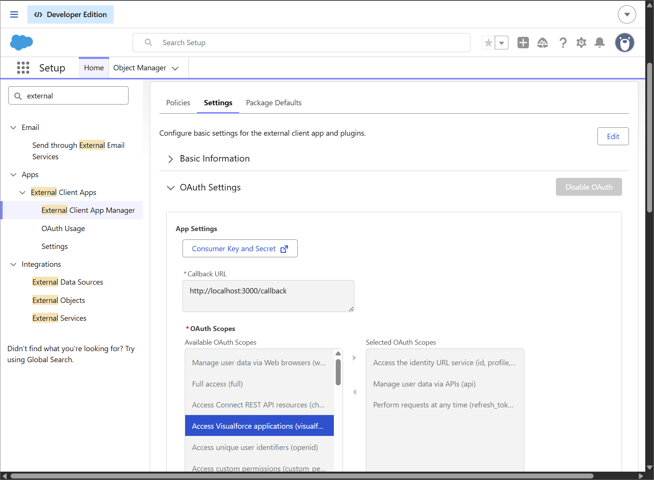
Task: Click the Edit button
Action: tap(613, 136)
